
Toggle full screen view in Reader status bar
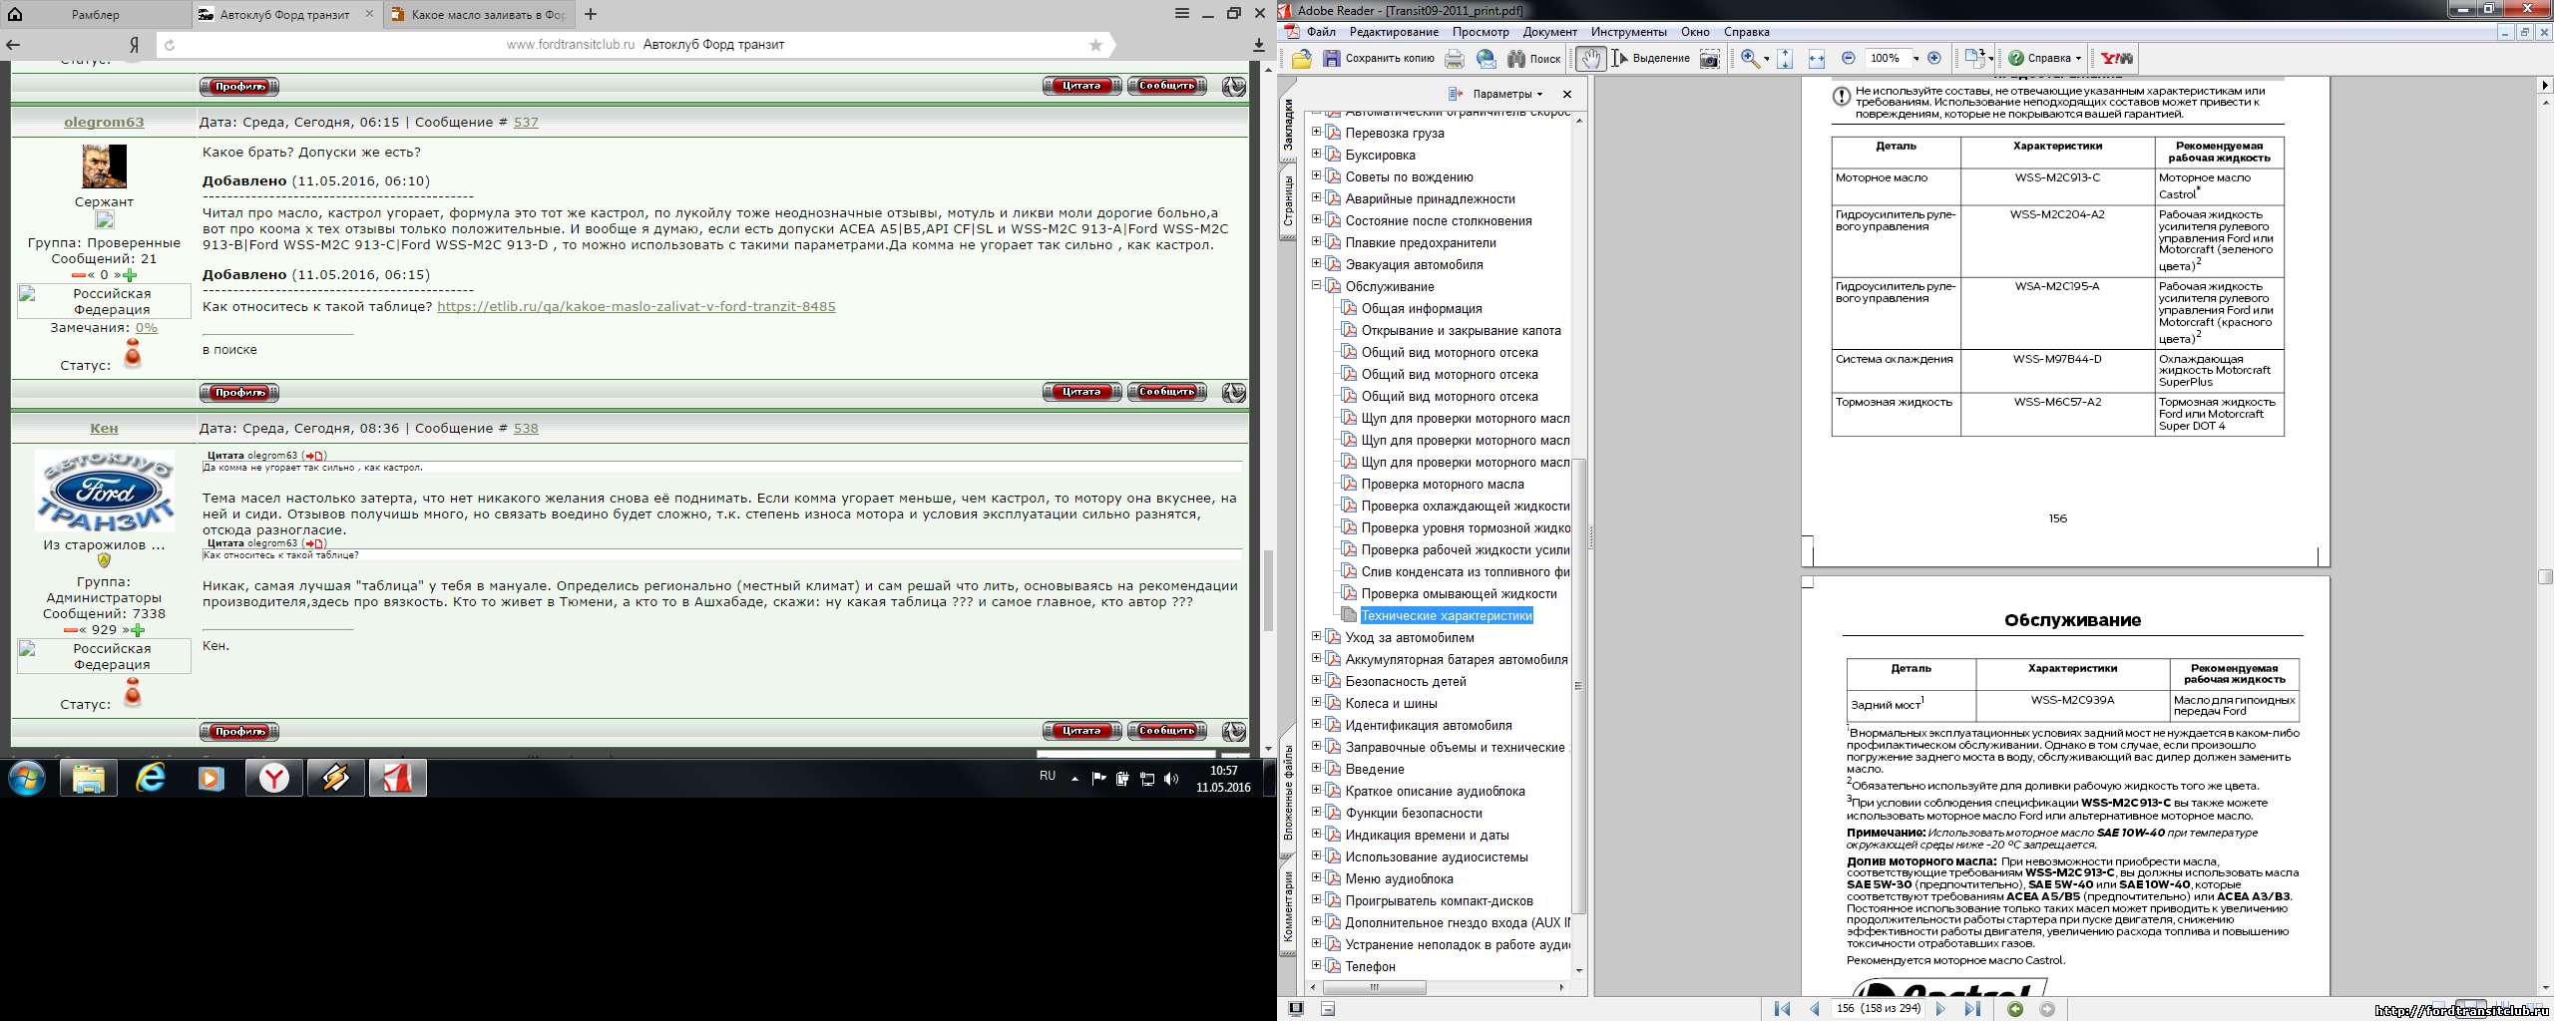pos(1296,1009)
